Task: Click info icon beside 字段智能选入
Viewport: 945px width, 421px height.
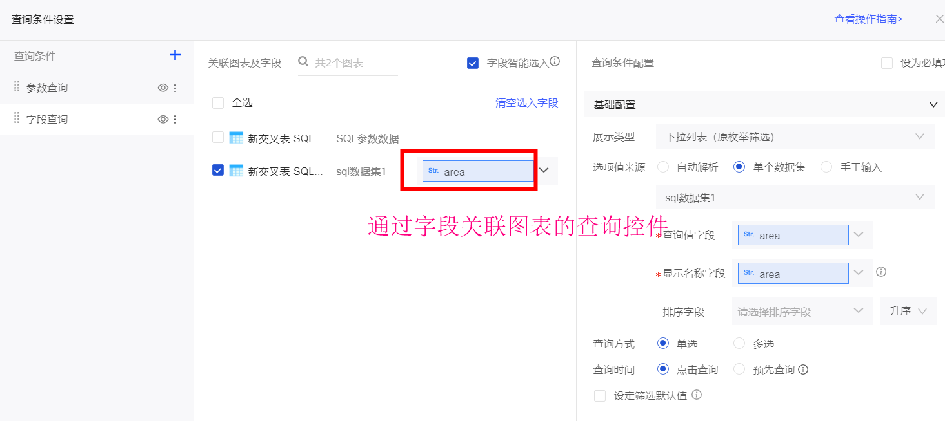Action: point(555,62)
